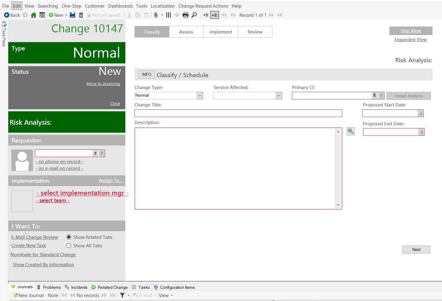The height and width of the screenshot is (301, 442).
Task: Click the Description scrollbar down arrow
Action: 338,205
